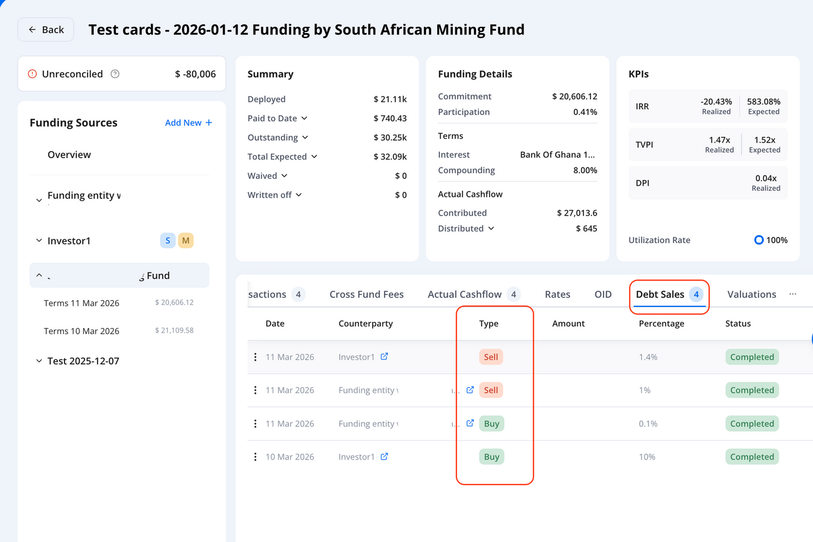
Task: Show hidden tabs via the ellipsis icon
Action: (792, 294)
